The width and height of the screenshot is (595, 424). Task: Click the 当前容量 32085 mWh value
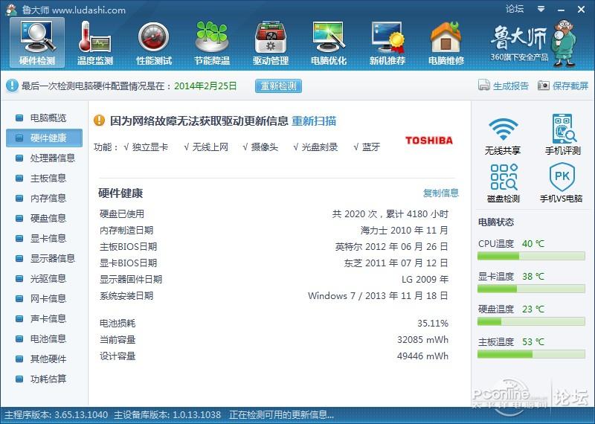pos(422,340)
